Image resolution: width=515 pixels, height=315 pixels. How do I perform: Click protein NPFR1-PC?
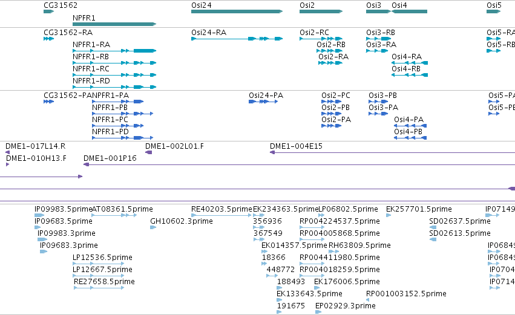110,120
